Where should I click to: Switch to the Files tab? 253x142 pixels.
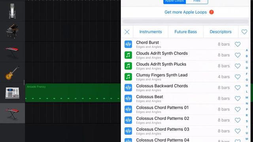tap(197, 2)
